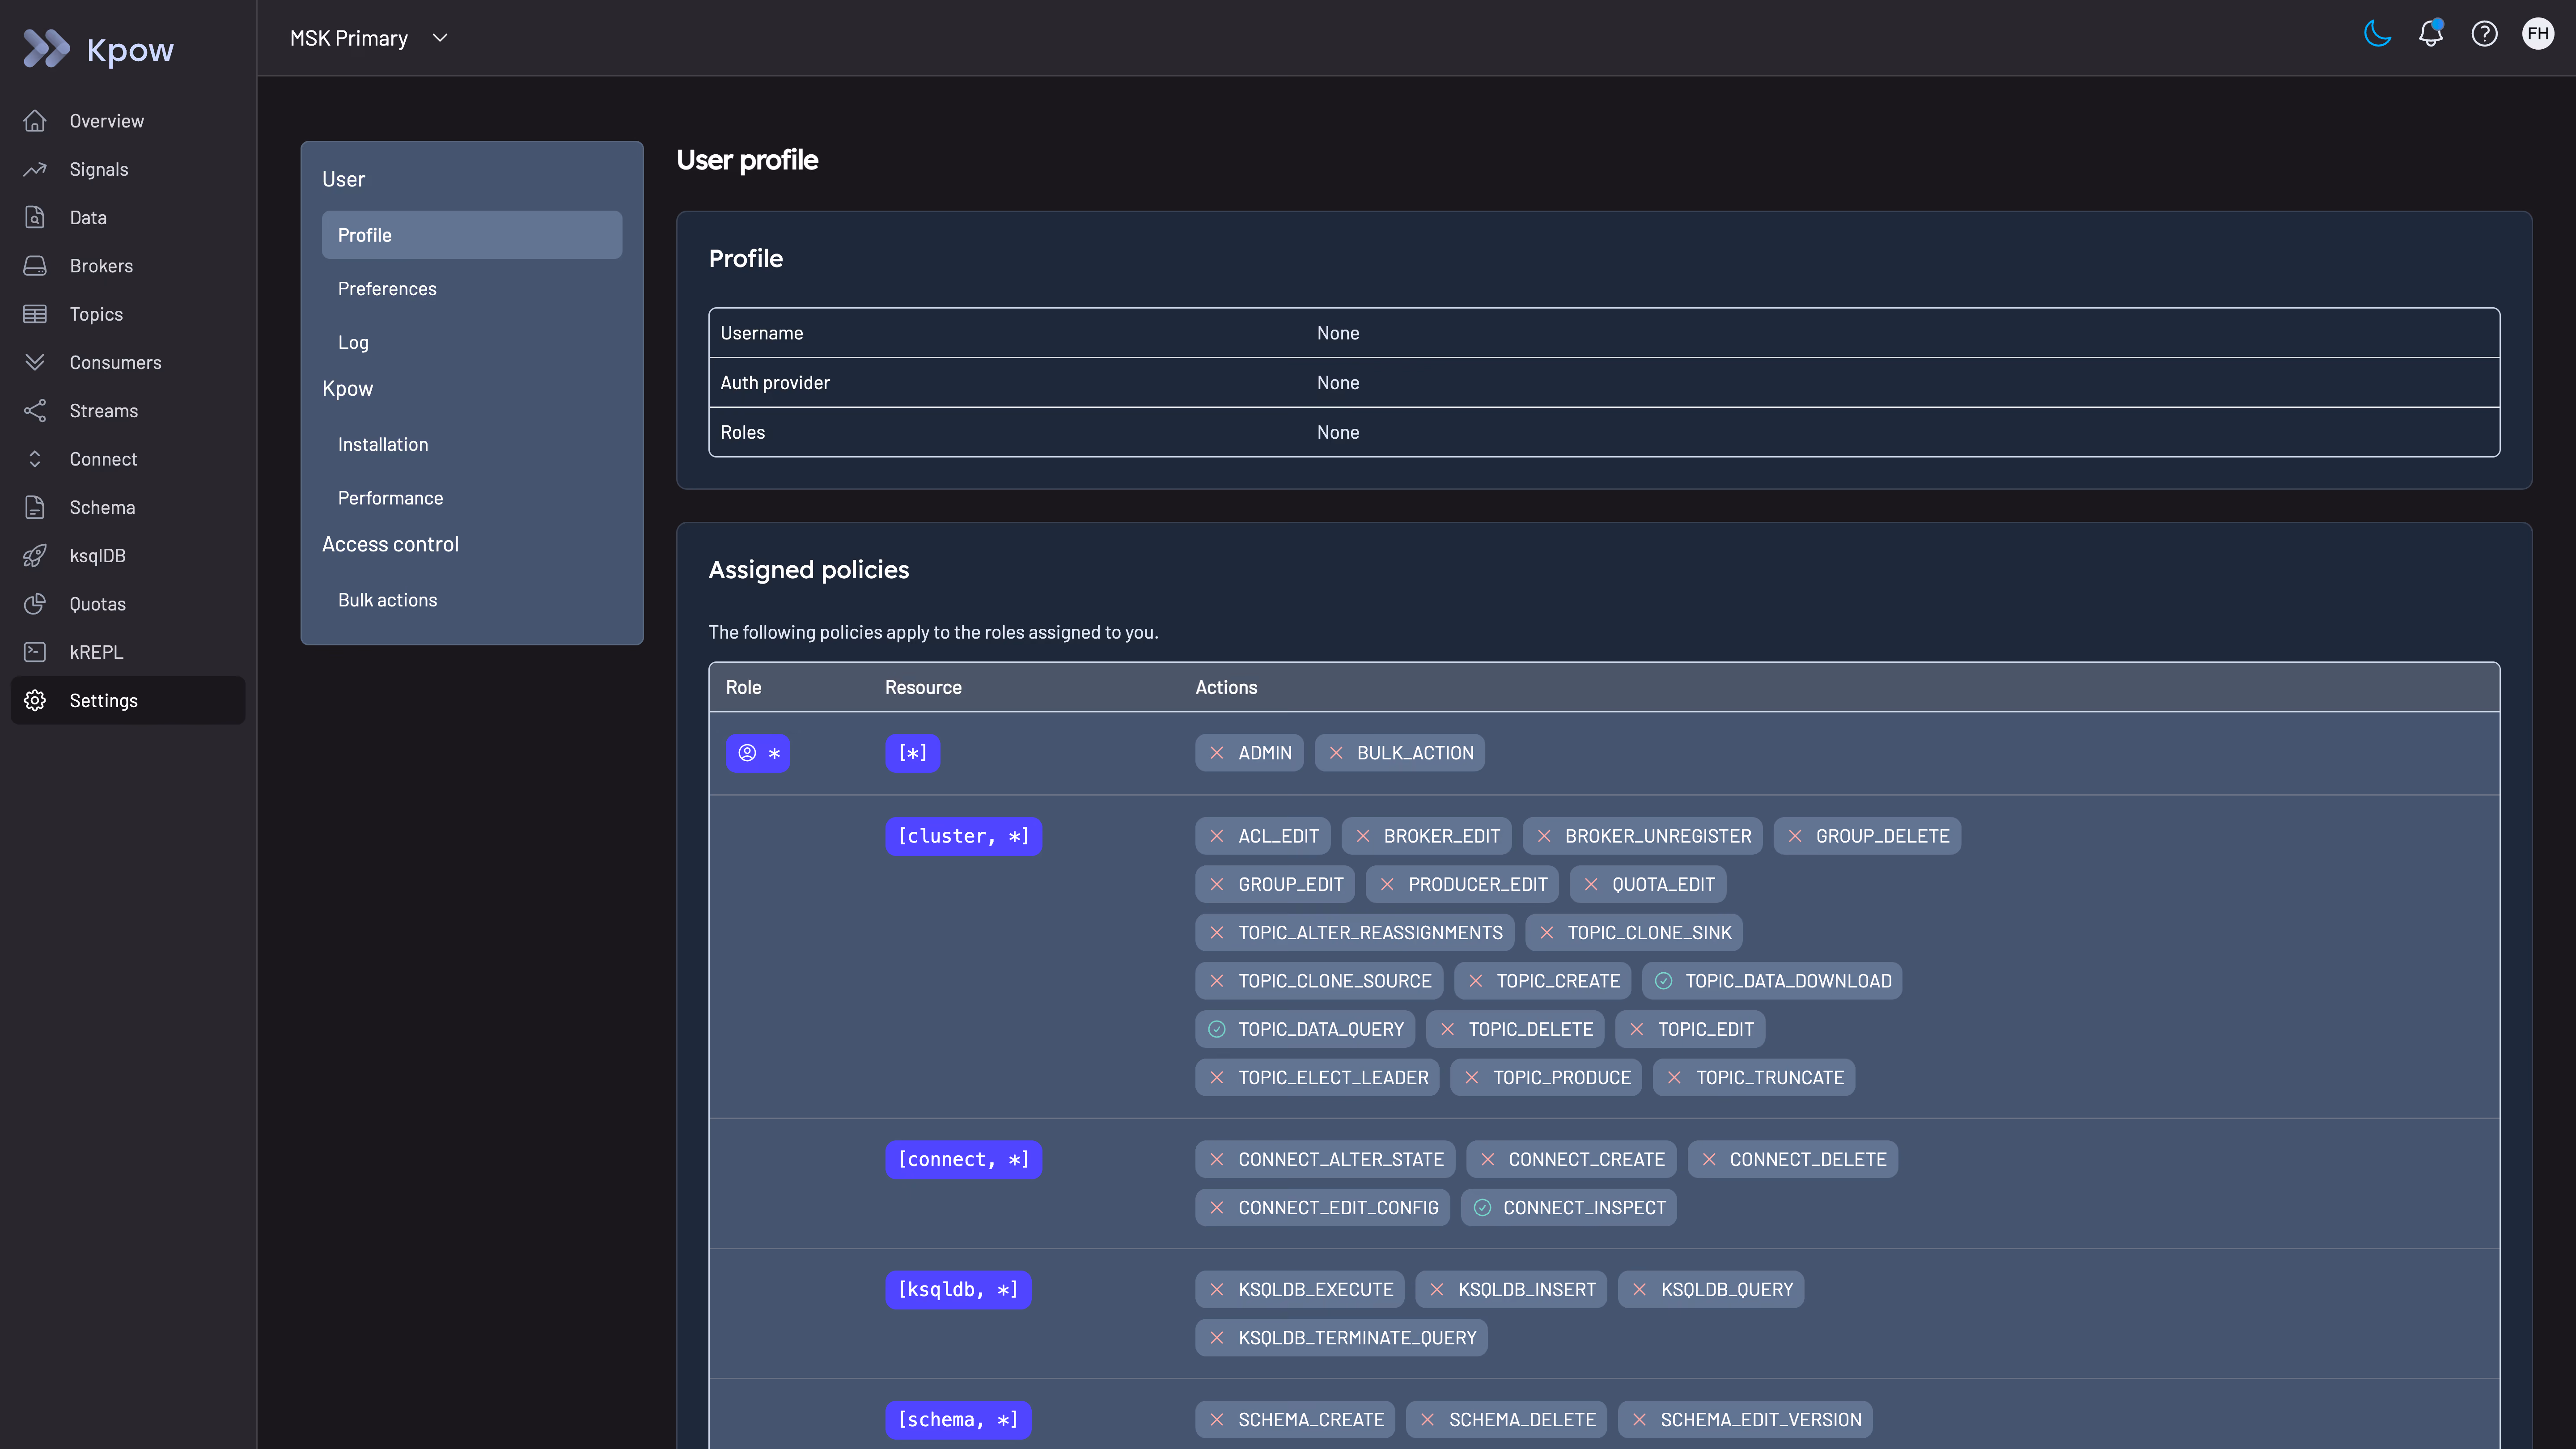The width and height of the screenshot is (2576, 1449).
Task: Click the allowed TOPIC_DATA_QUERY chip
Action: coord(1305,1030)
